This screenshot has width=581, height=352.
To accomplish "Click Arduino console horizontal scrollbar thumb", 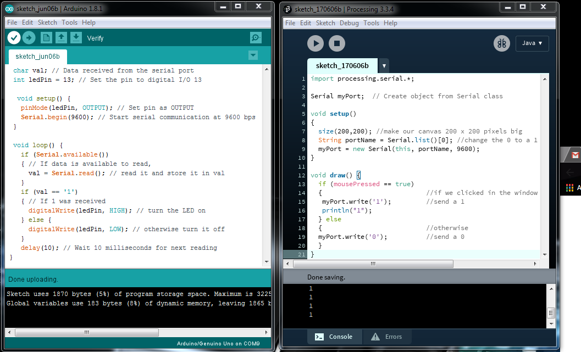I will coord(87,332).
